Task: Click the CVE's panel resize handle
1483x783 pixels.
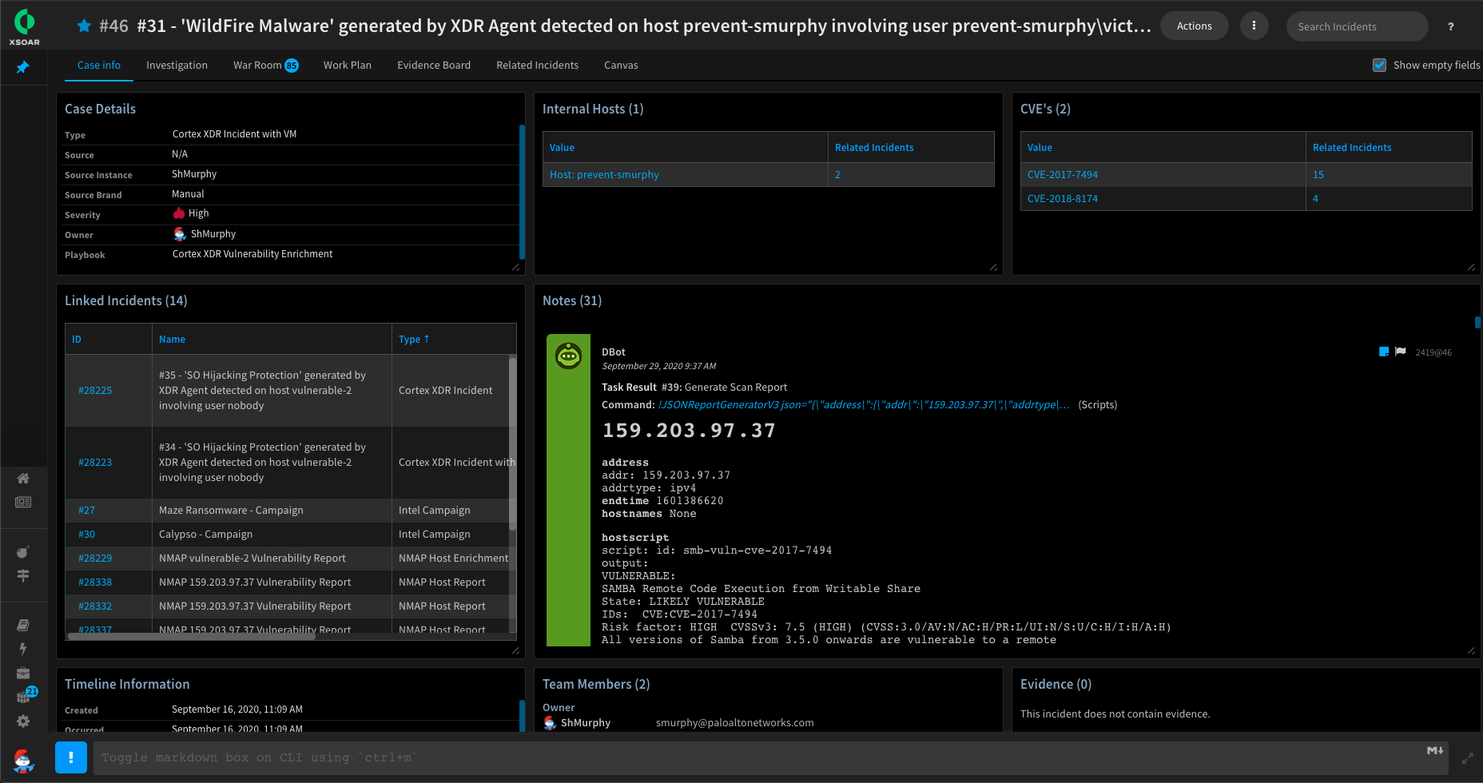Action: [1471, 268]
